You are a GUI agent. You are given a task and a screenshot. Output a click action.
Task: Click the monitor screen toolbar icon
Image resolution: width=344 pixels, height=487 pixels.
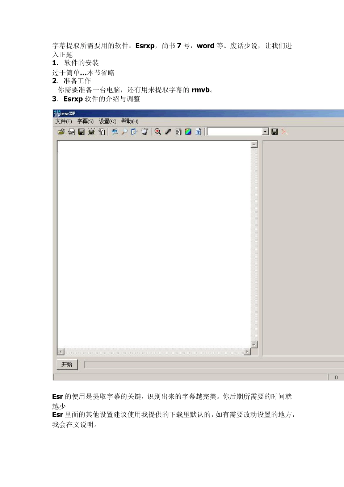(144, 132)
